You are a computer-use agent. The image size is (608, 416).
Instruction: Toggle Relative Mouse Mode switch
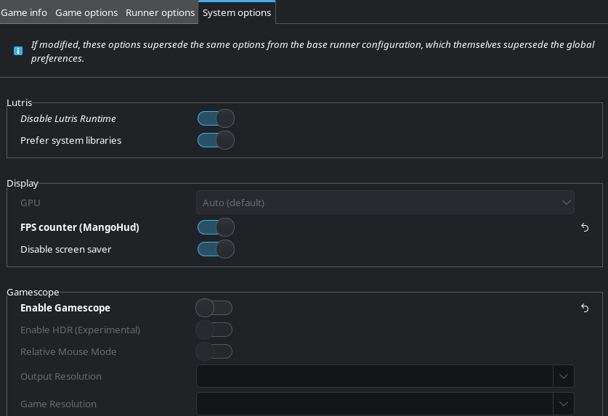[x=214, y=351]
